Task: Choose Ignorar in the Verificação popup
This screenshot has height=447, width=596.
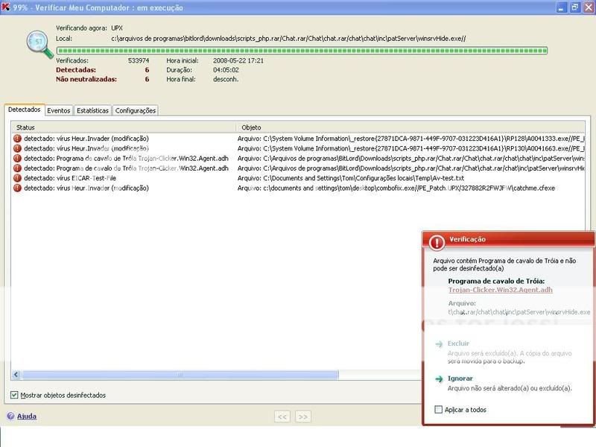Action: coord(460,378)
